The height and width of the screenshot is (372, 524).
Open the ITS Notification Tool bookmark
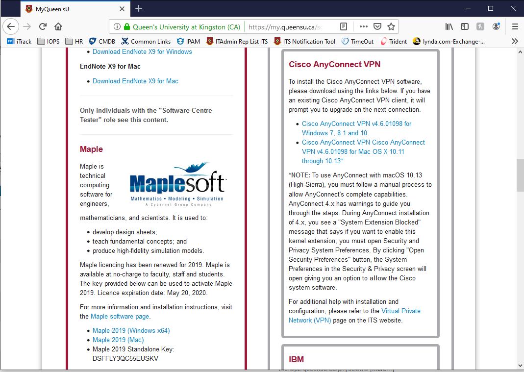(x=304, y=42)
